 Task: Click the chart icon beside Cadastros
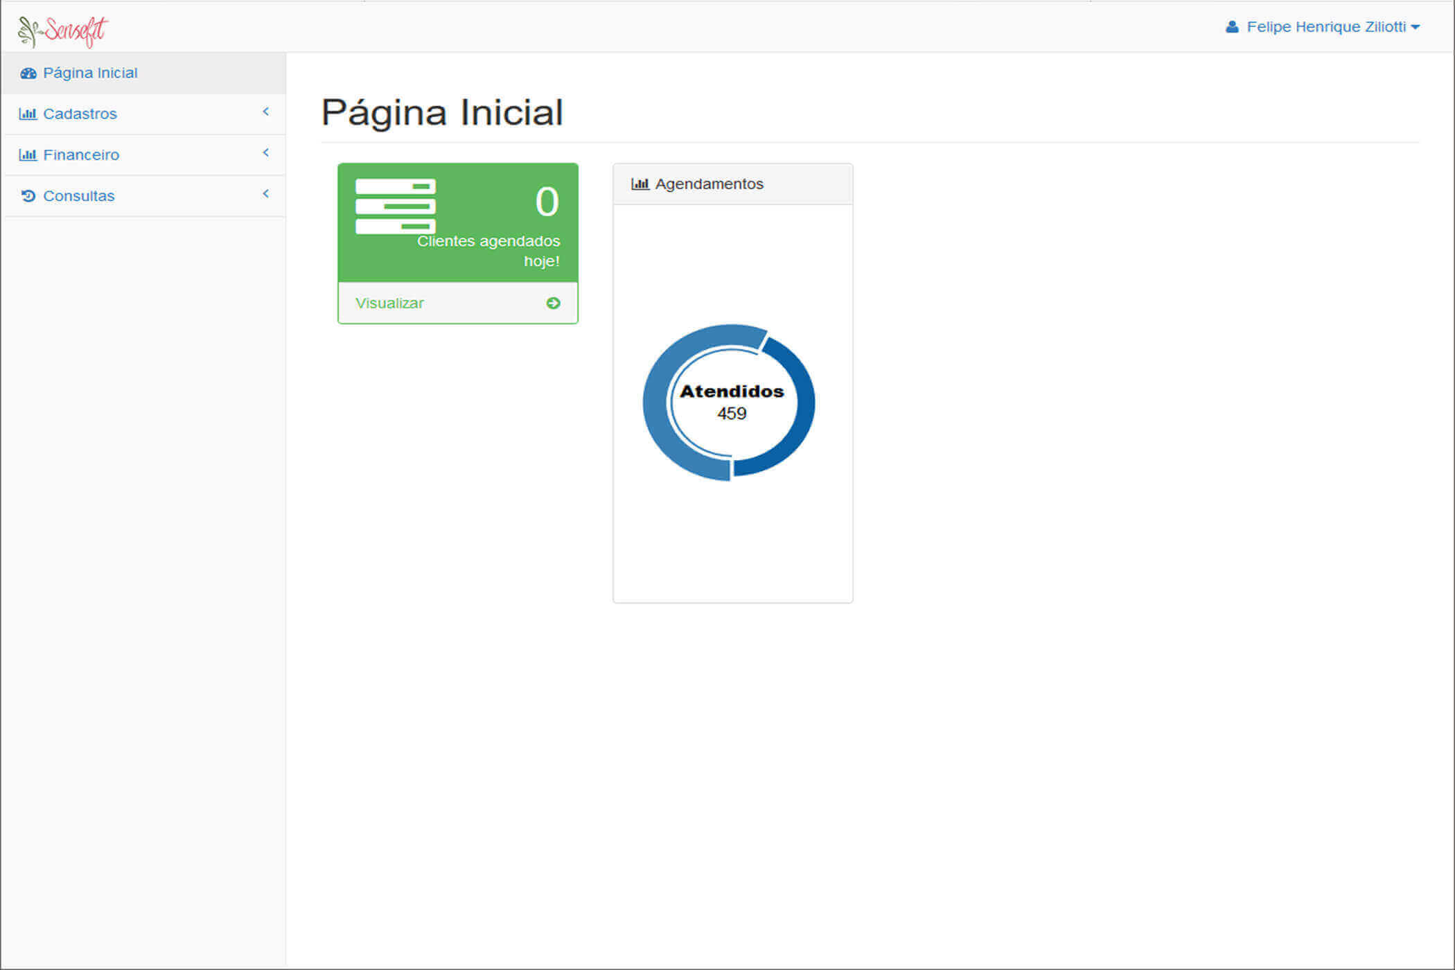(28, 114)
